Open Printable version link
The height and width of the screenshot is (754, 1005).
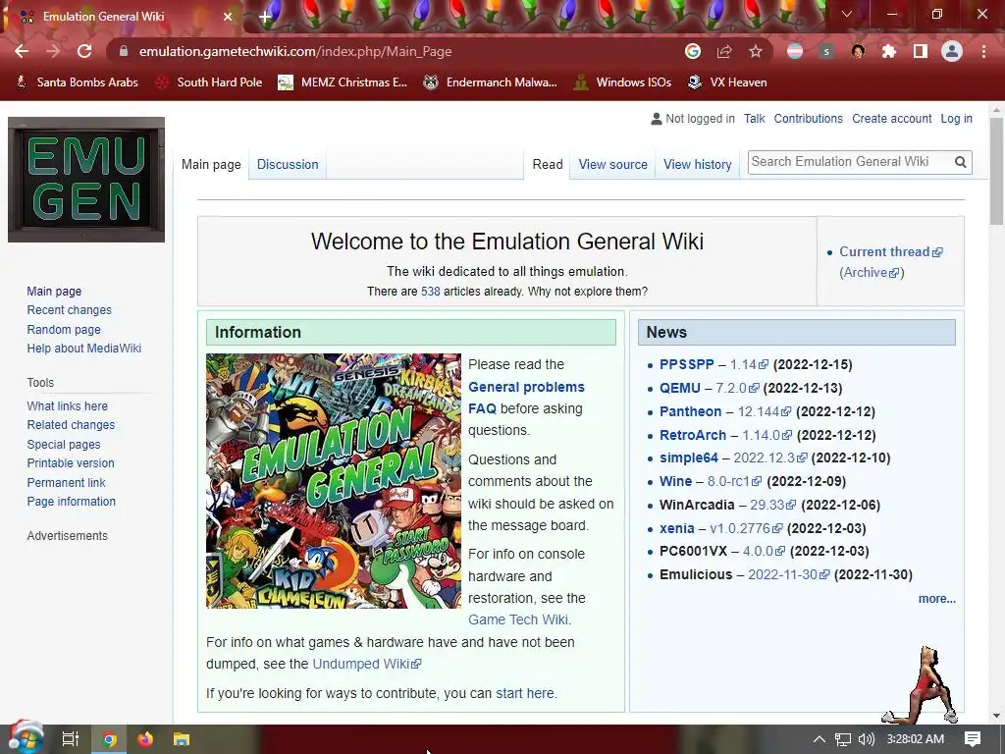(x=71, y=463)
